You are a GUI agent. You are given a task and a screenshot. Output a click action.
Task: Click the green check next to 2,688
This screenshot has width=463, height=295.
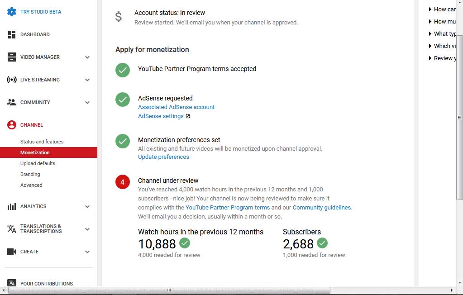[x=322, y=243]
